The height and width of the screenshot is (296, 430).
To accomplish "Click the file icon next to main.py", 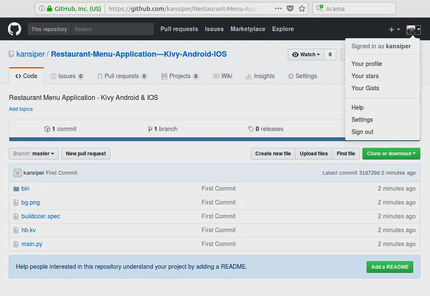I will (x=16, y=244).
